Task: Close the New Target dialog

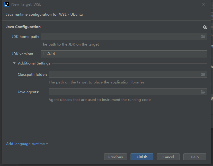Action: pyautogui.click(x=204, y=4)
